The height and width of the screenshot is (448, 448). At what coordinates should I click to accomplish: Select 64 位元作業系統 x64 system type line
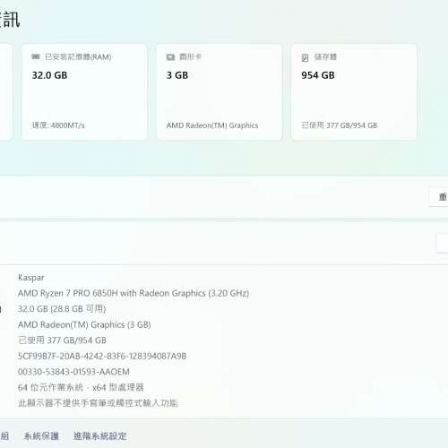point(81,387)
